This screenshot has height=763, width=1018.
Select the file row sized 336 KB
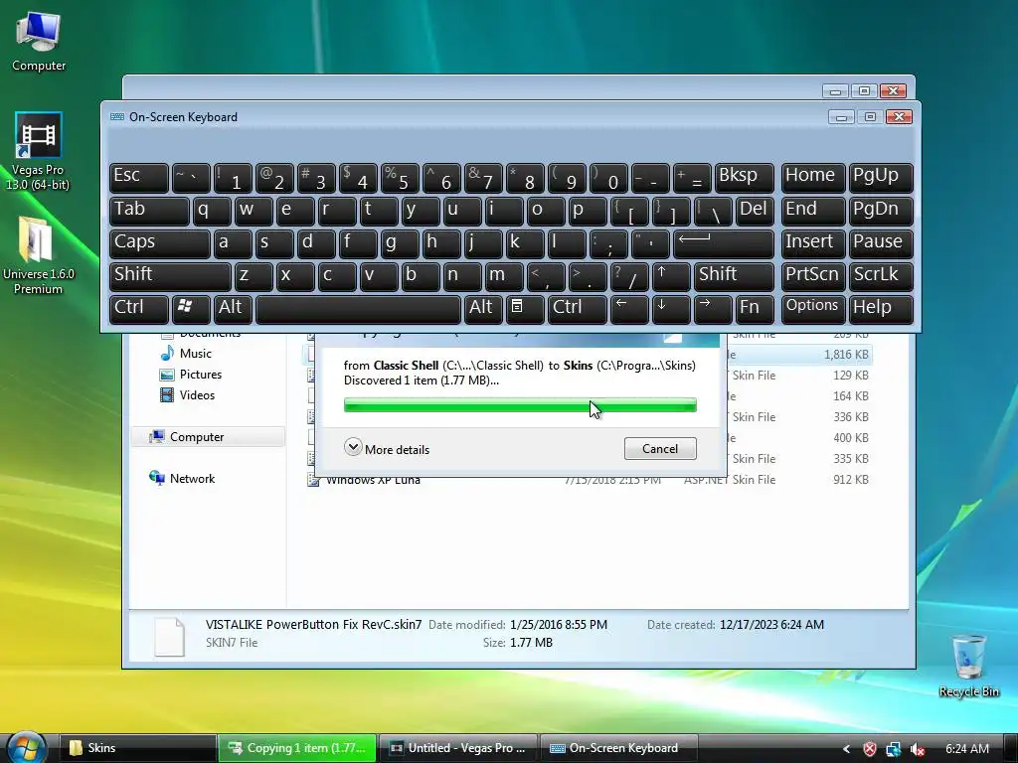click(588, 416)
